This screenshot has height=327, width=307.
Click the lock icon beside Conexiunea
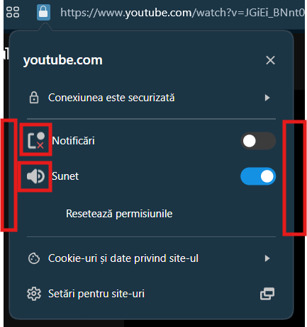(x=34, y=98)
